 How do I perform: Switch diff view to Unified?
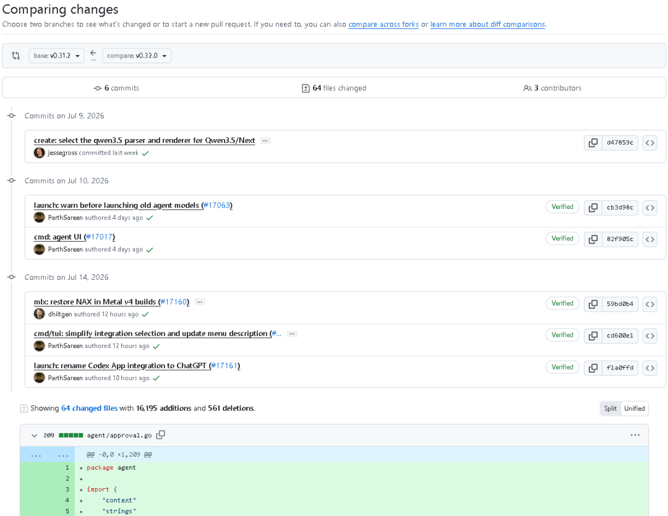[x=635, y=408]
